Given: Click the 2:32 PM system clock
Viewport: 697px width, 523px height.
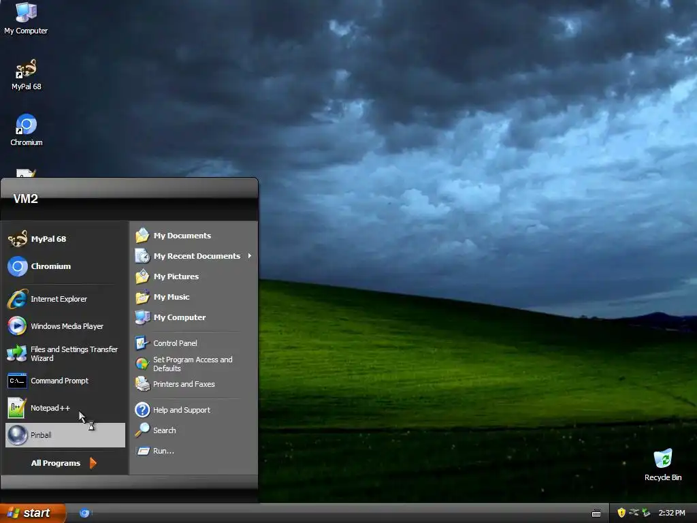Looking at the screenshot, I should click(672, 513).
